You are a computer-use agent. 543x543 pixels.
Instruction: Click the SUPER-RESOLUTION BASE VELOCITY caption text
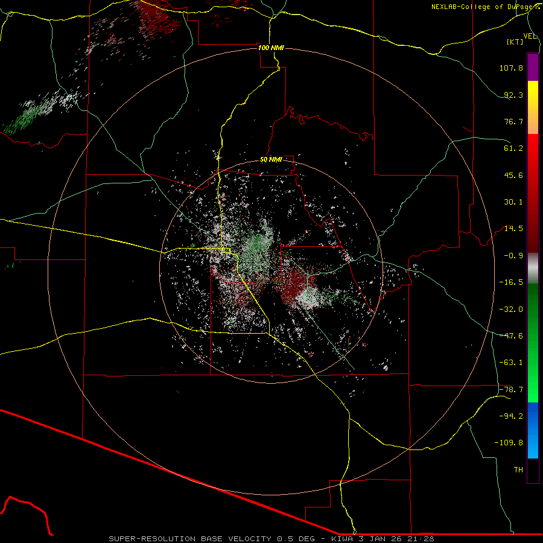point(190,539)
